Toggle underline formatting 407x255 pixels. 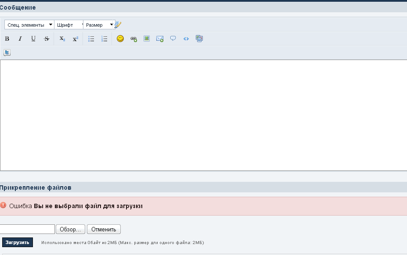pyautogui.click(x=33, y=39)
